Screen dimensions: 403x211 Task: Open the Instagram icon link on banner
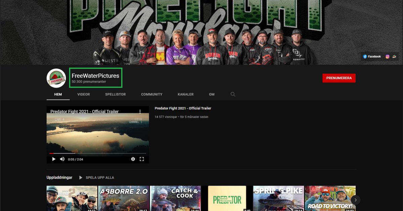[x=387, y=57]
